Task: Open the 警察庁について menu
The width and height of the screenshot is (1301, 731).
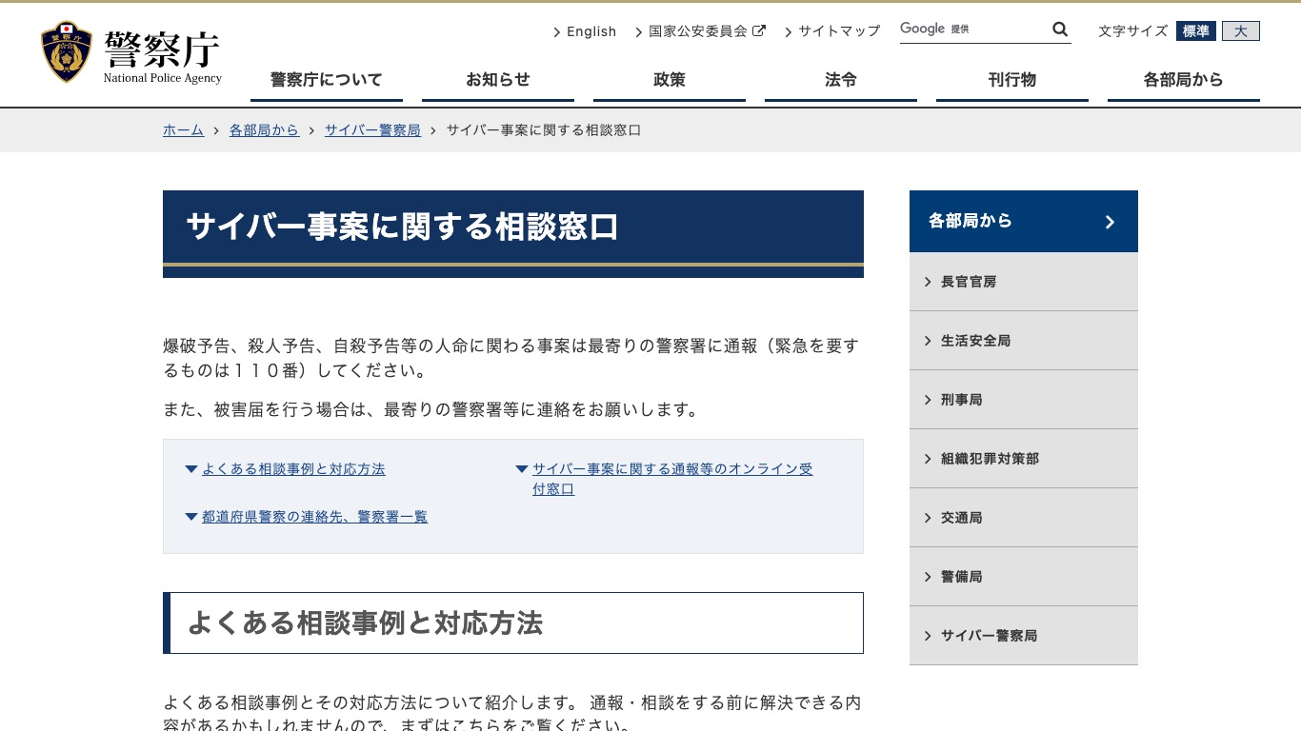Action: click(x=327, y=81)
